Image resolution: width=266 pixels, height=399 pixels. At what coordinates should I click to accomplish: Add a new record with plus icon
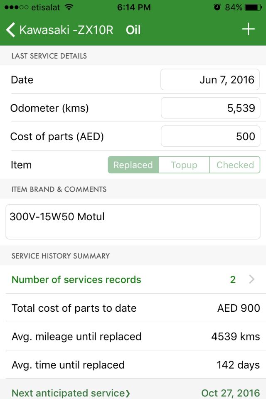248,29
